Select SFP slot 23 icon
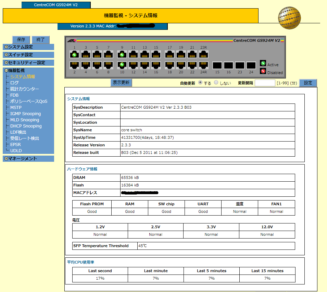This screenshot has height=292, width=327. point(240,65)
